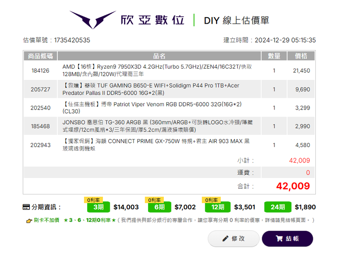
Task: Click the 建立時間 2024-12-29 05:15:35 text
Action: [270, 40]
